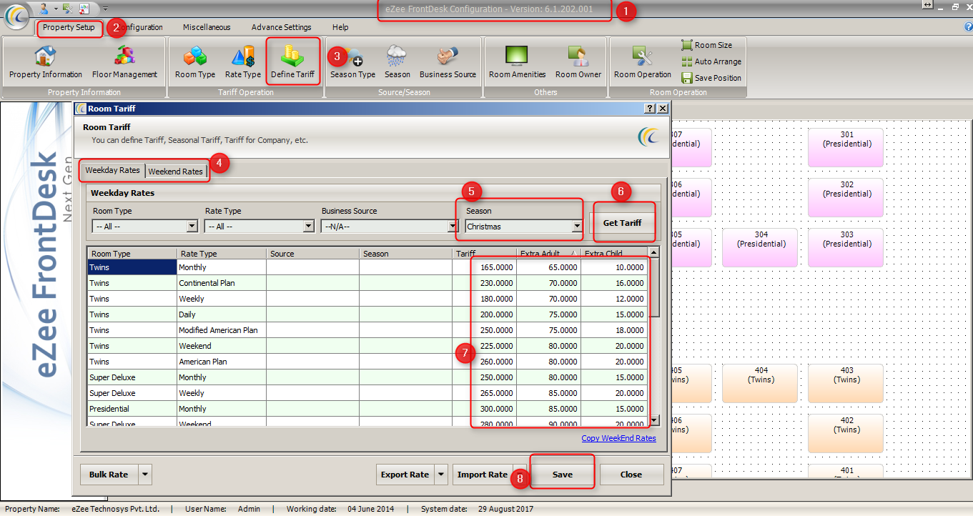This screenshot has height=516, width=973.
Task: Select room 402 (Twins) in layout
Action: pos(846,433)
